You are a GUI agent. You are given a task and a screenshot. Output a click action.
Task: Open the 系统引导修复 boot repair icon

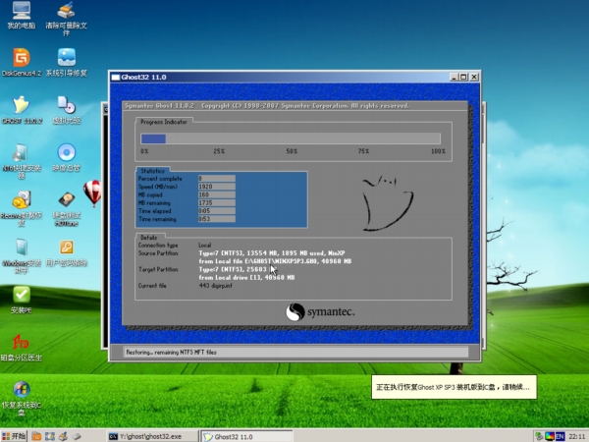67,62
